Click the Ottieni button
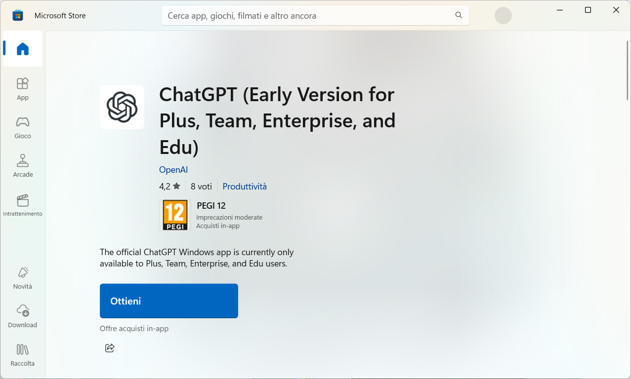The height and width of the screenshot is (379, 631). [169, 301]
